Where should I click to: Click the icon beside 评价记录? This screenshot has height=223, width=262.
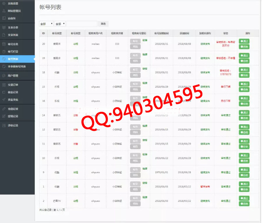coord(4,125)
